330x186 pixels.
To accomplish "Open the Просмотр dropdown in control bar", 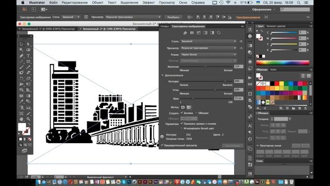I will pos(133,17).
